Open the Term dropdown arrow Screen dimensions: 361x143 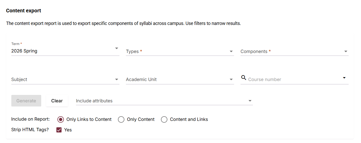coord(116,48)
